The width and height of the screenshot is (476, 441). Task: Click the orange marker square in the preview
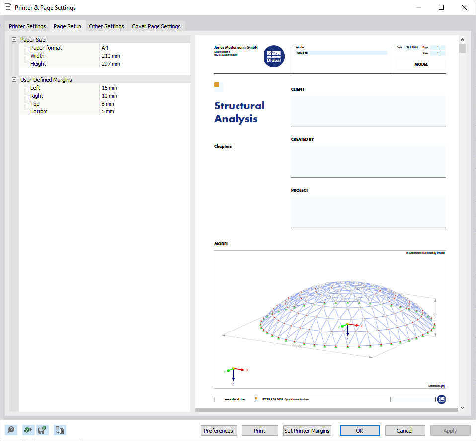click(217, 85)
